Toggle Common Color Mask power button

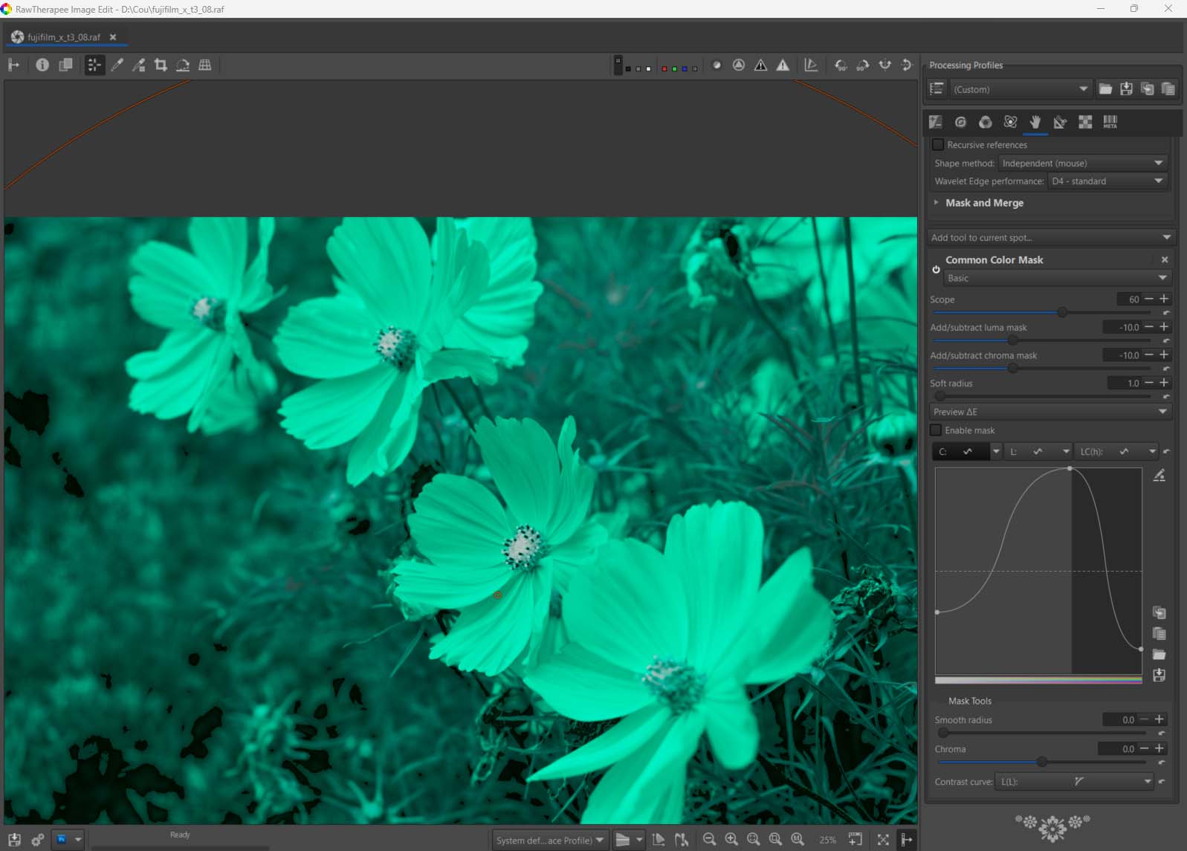tap(936, 269)
